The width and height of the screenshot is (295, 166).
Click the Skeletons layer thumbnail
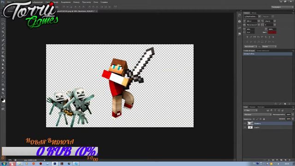250,124
